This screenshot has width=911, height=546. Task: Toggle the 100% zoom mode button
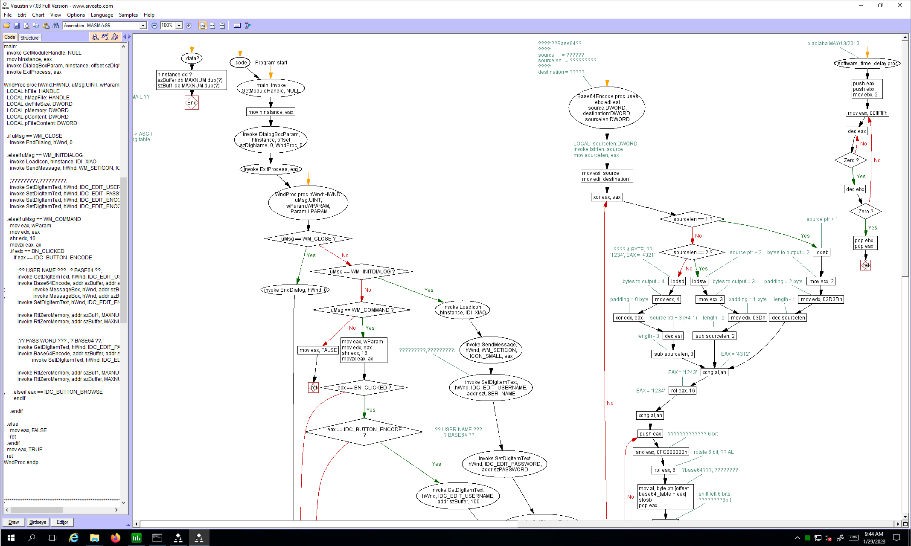tap(203, 26)
